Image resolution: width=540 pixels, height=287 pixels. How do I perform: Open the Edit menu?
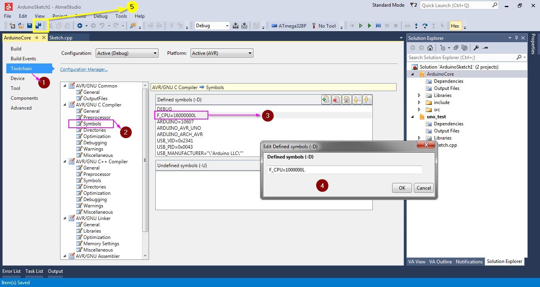tap(23, 16)
